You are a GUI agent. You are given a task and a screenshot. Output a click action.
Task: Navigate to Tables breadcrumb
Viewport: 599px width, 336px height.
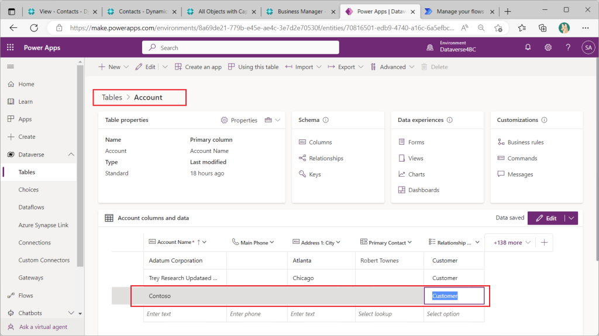click(x=112, y=97)
